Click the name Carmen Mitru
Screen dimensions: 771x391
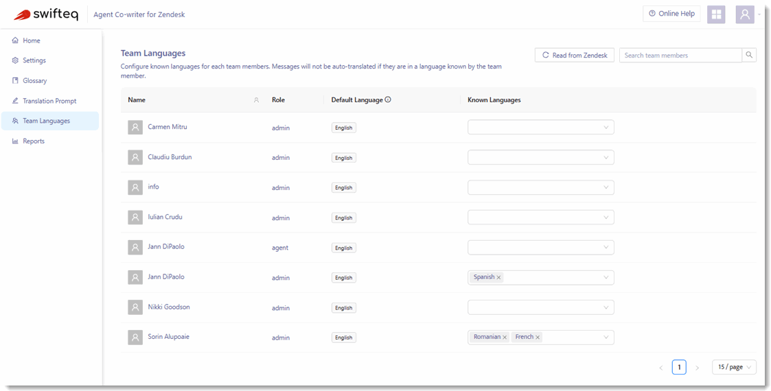(168, 127)
